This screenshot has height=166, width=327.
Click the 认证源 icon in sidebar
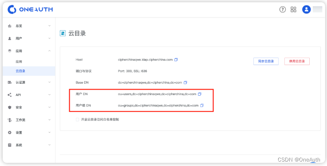[x=10, y=82]
